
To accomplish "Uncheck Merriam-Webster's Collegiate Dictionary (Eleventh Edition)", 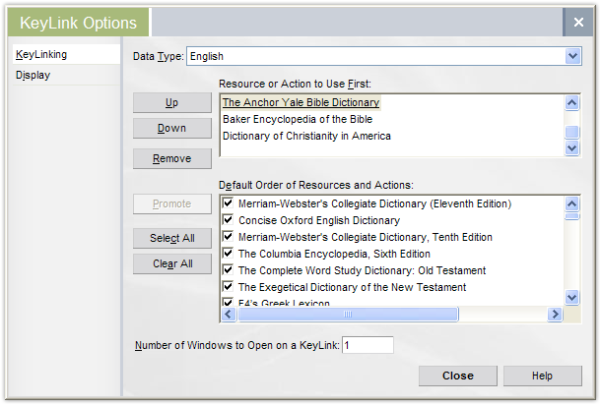I will 228,202.
